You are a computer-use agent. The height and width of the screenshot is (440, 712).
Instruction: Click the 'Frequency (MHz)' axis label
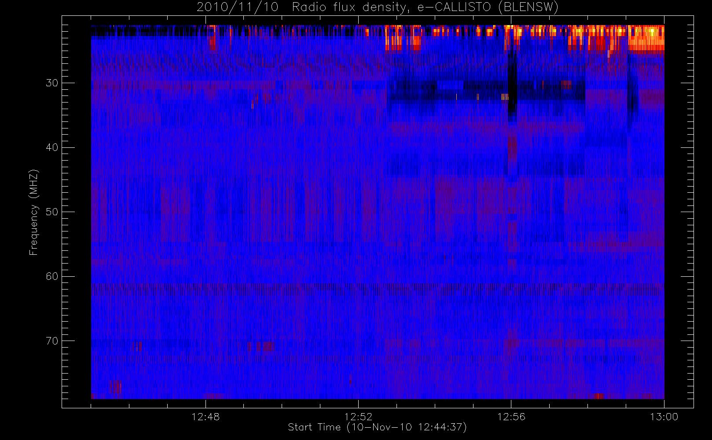(x=33, y=212)
